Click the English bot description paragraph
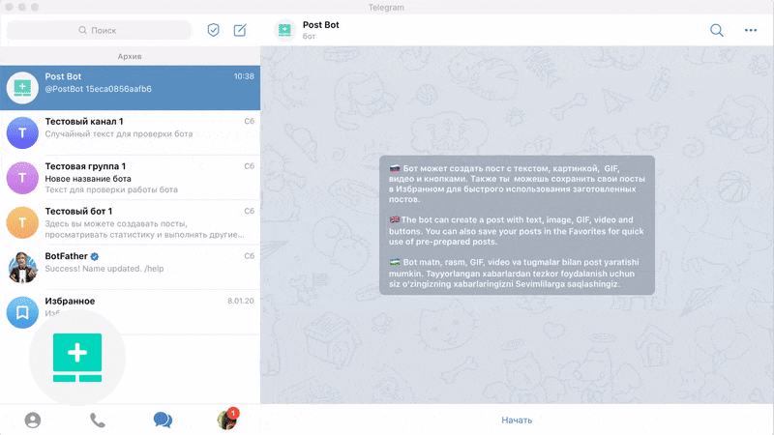The width and height of the screenshot is (774, 435). point(517,231)
